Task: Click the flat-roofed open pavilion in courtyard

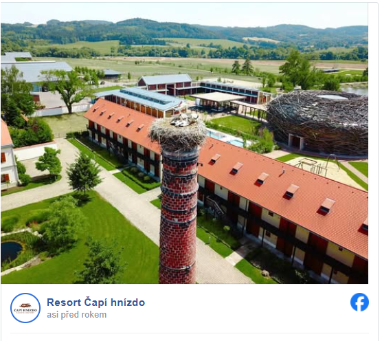Action: click(x=218, y=100)
